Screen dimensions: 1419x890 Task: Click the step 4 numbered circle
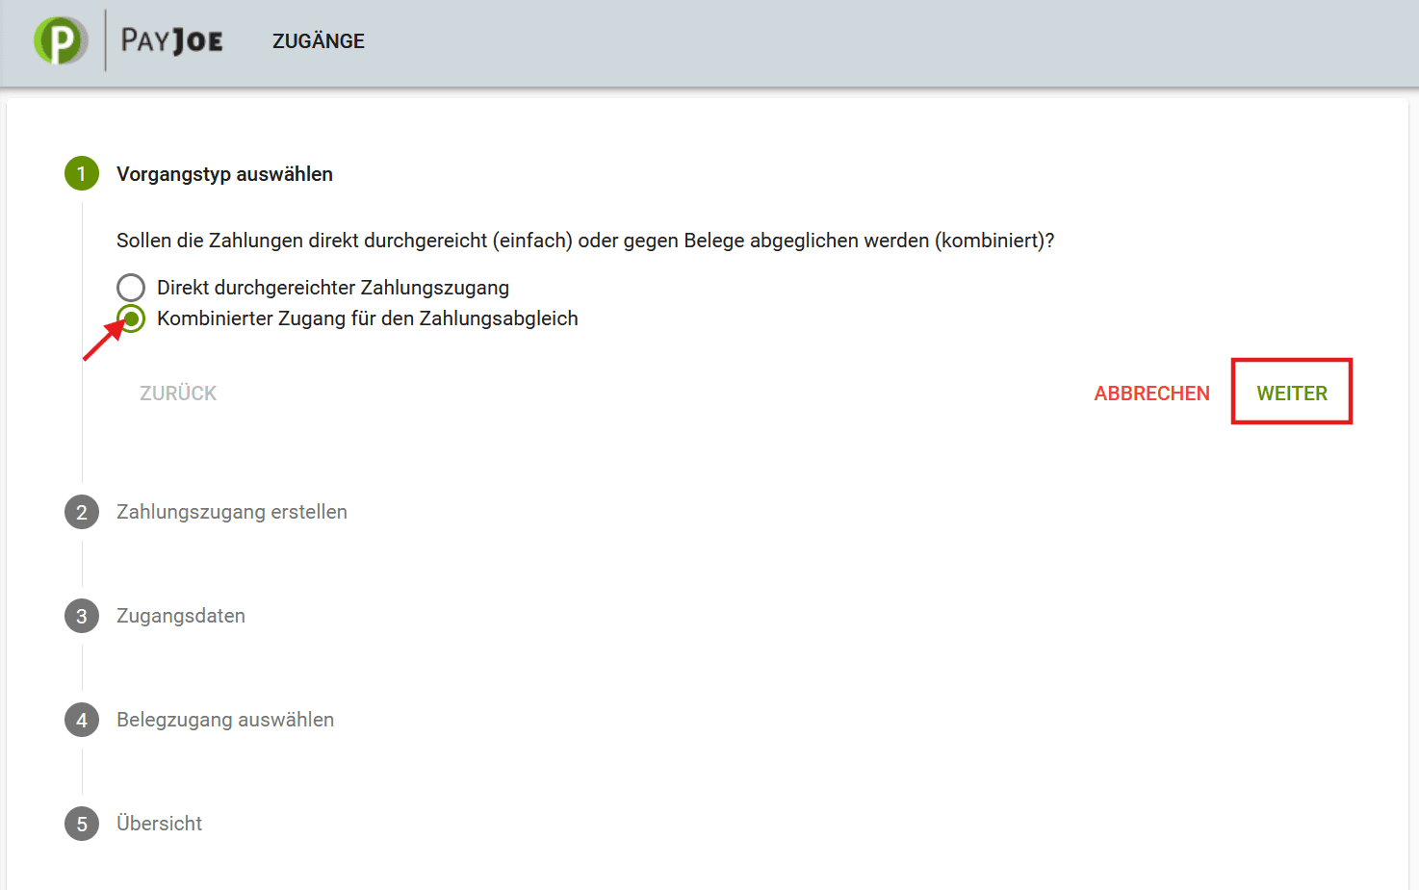click(82, 720)
